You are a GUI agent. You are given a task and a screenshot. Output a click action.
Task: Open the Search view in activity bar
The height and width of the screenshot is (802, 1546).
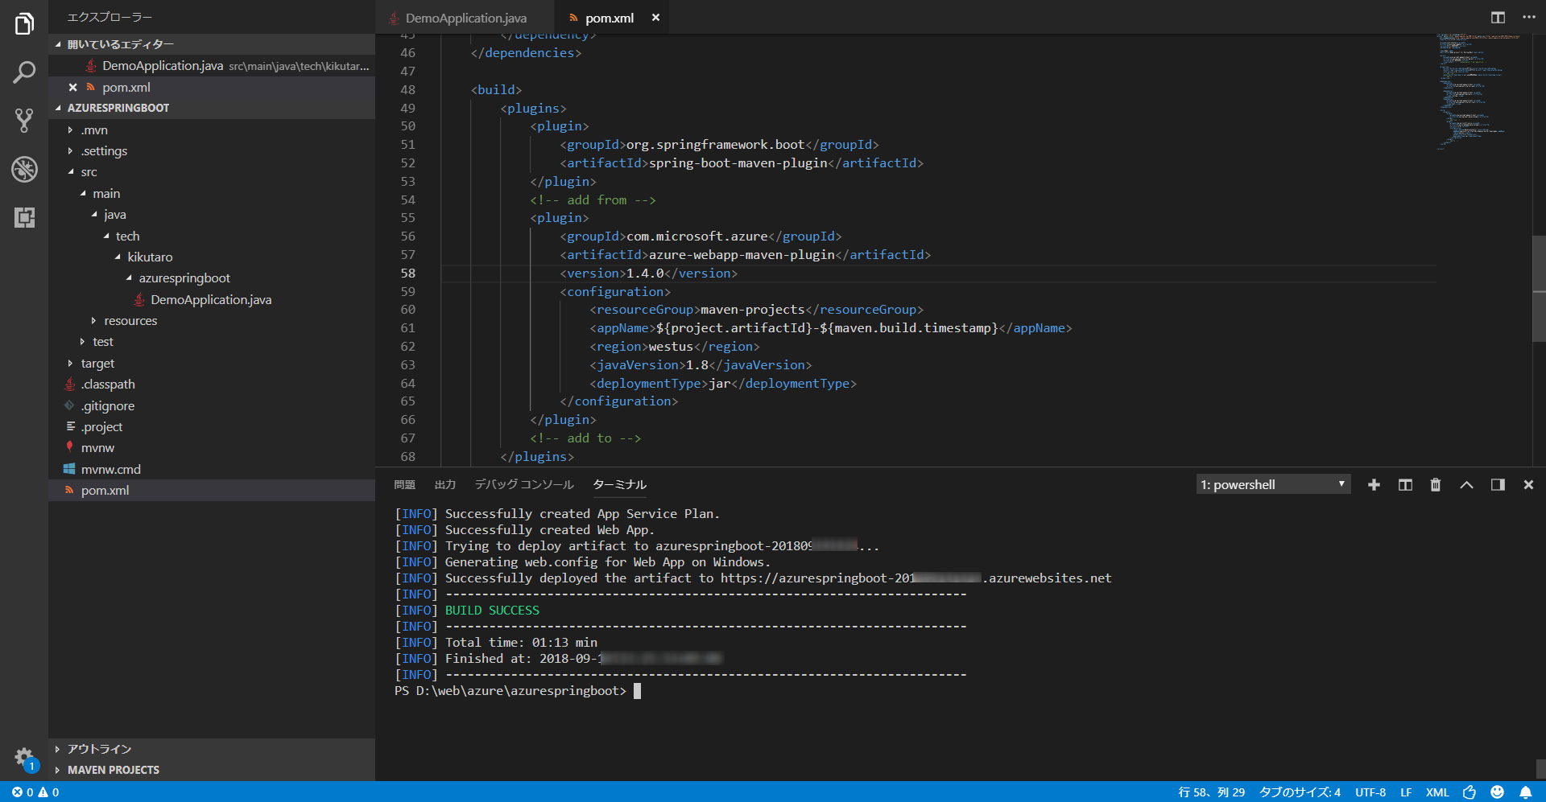click(x=24, y=72)
